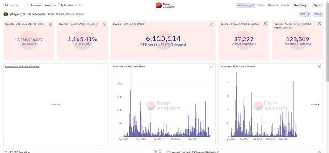
Task: Click the Sign In button
Action: click(317, 5)
